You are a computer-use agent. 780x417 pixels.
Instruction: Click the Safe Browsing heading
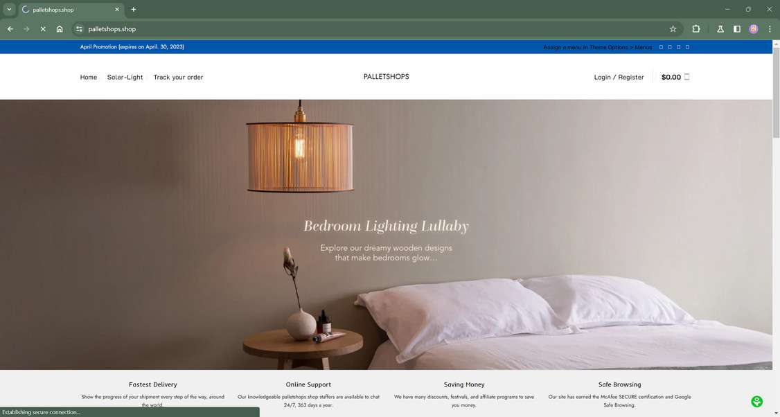click(620, 384)
